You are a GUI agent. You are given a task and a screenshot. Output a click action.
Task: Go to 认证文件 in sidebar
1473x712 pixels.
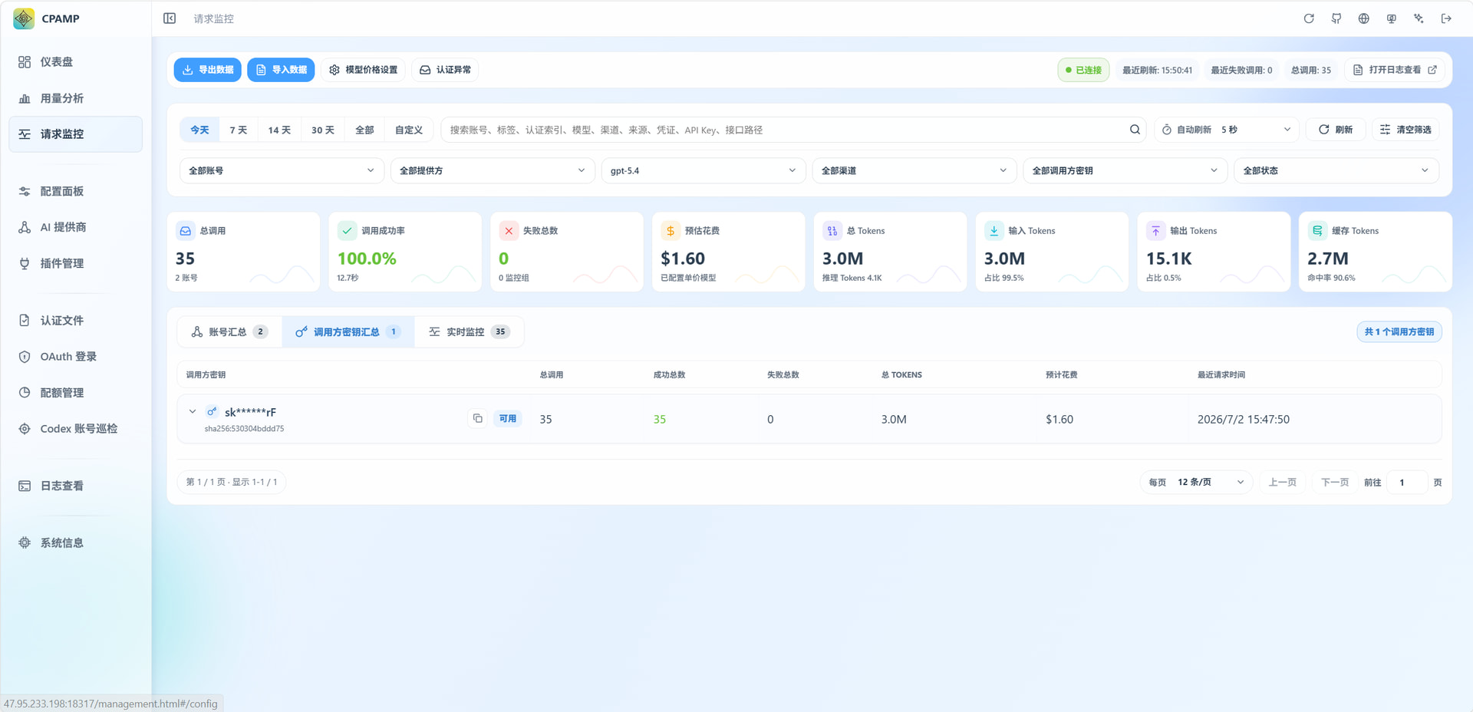(75, 321)
